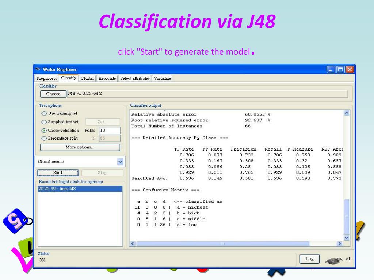This screenshot has width=374, height=280.
Task: Click the Confusion Matrix heading
Action: point(165,190)
